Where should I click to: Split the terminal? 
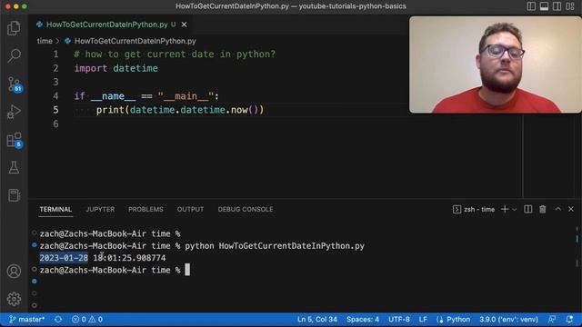tap(527, 210)
